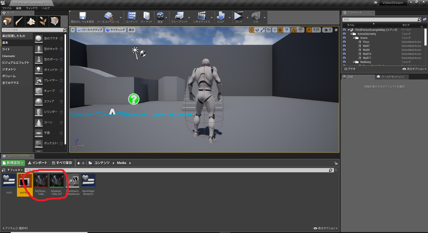Screen dimensions: 428x233
Task: Open Cinematics (シネマティクス) clapperboard icon
Action: point(202,17)
